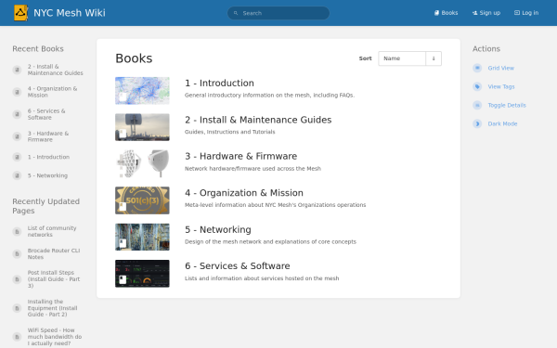Click the Hardware & Firmware devices thumbnail
557x348 pixels.
tap(142, 163)
